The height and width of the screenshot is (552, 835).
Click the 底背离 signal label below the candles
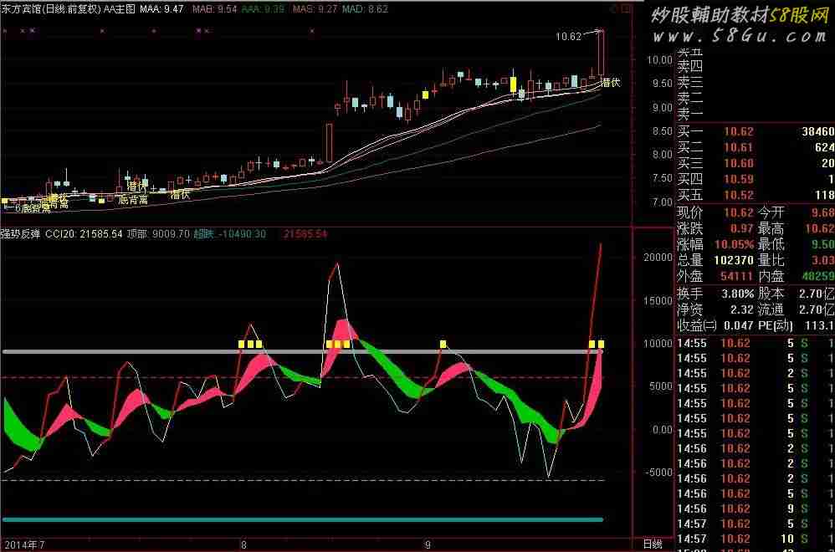[x=132, y=200]
